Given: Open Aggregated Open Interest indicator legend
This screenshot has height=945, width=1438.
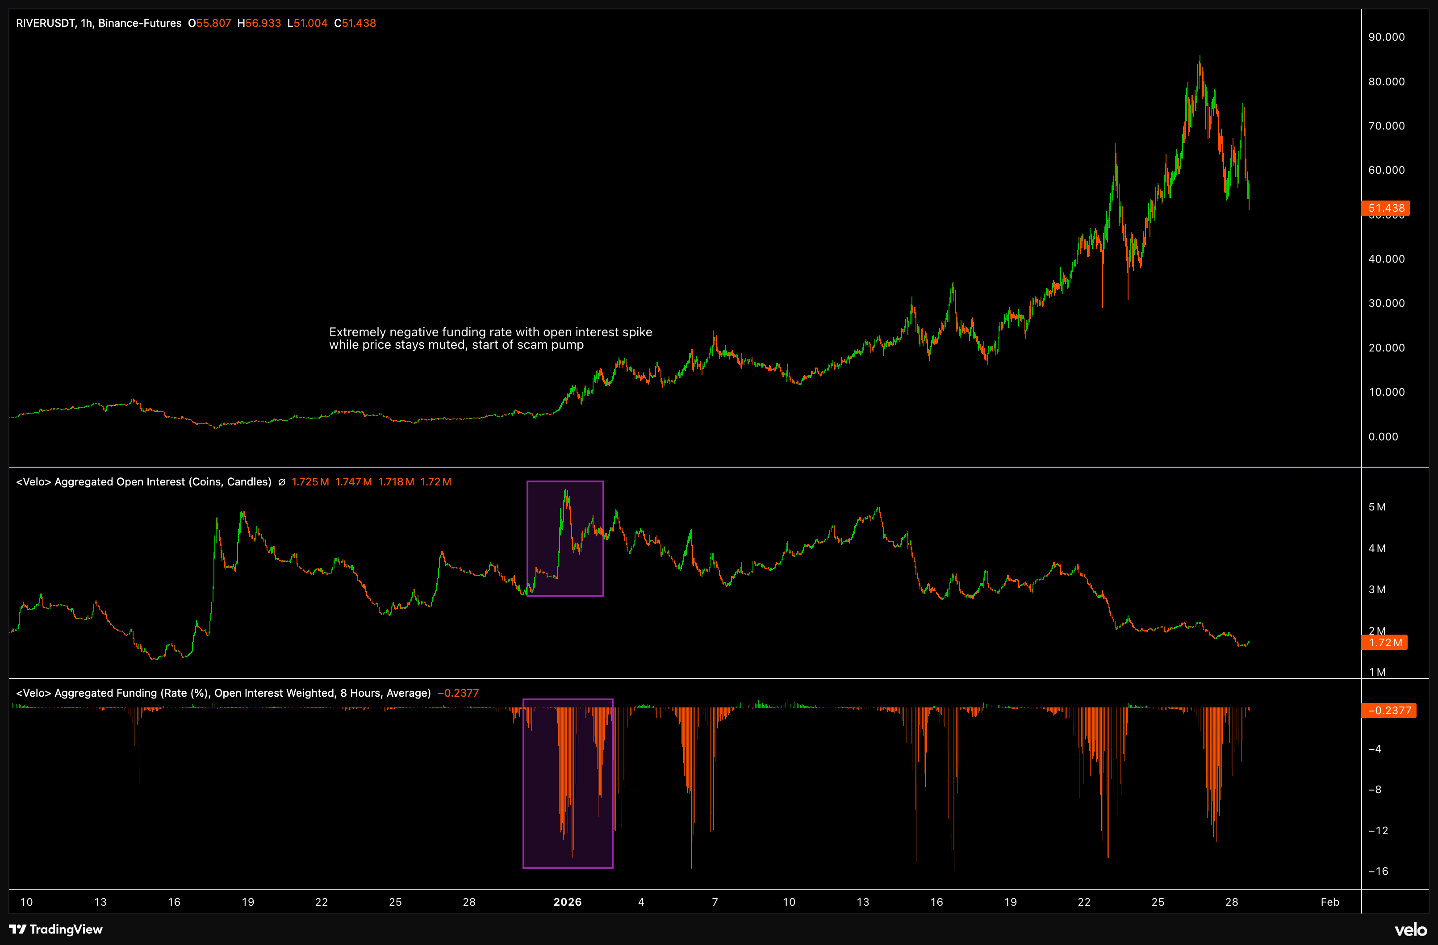Looking at the screenshot, I should [x=144, y=482].
